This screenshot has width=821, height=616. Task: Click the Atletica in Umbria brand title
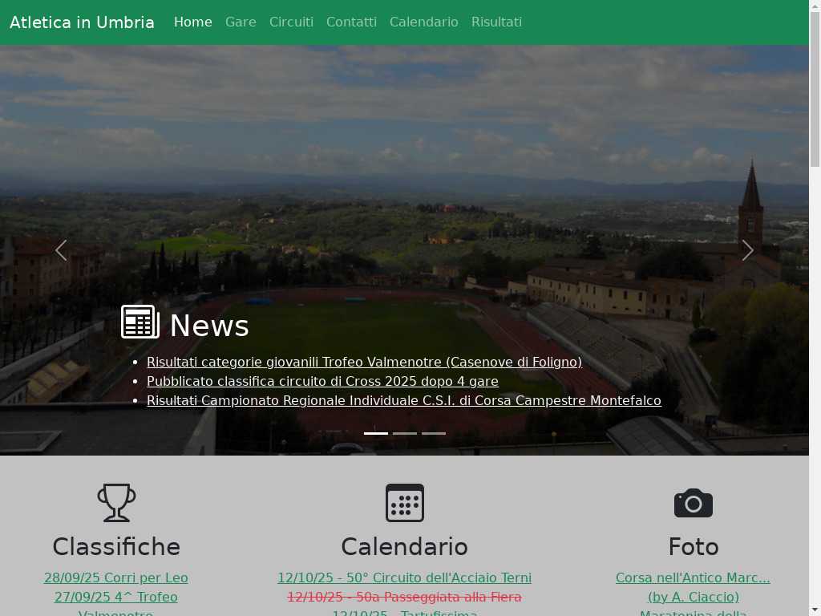pyautogui.click(x=82, y=22)
